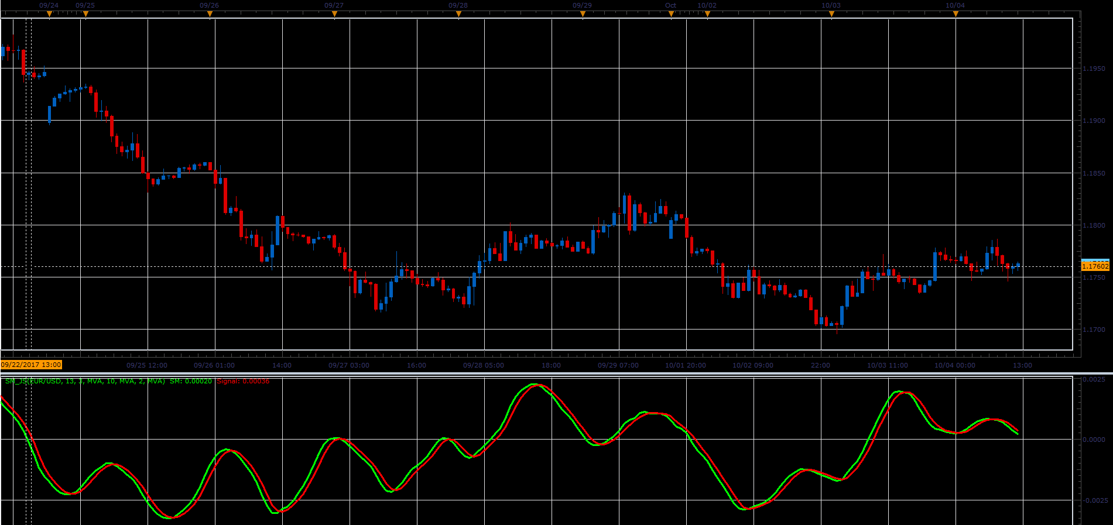Click the 1.1700 price axis label
This screenshot has height=525, width=1113.
tap(1094, 330)
